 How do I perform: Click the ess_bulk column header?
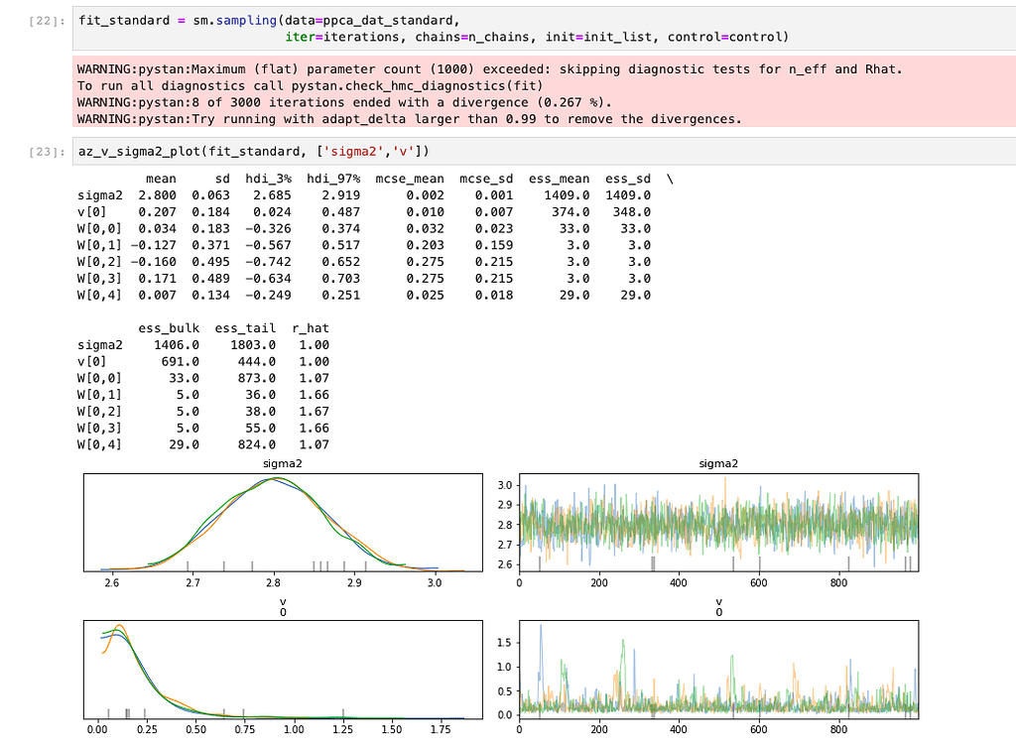(x=171, y=328)
